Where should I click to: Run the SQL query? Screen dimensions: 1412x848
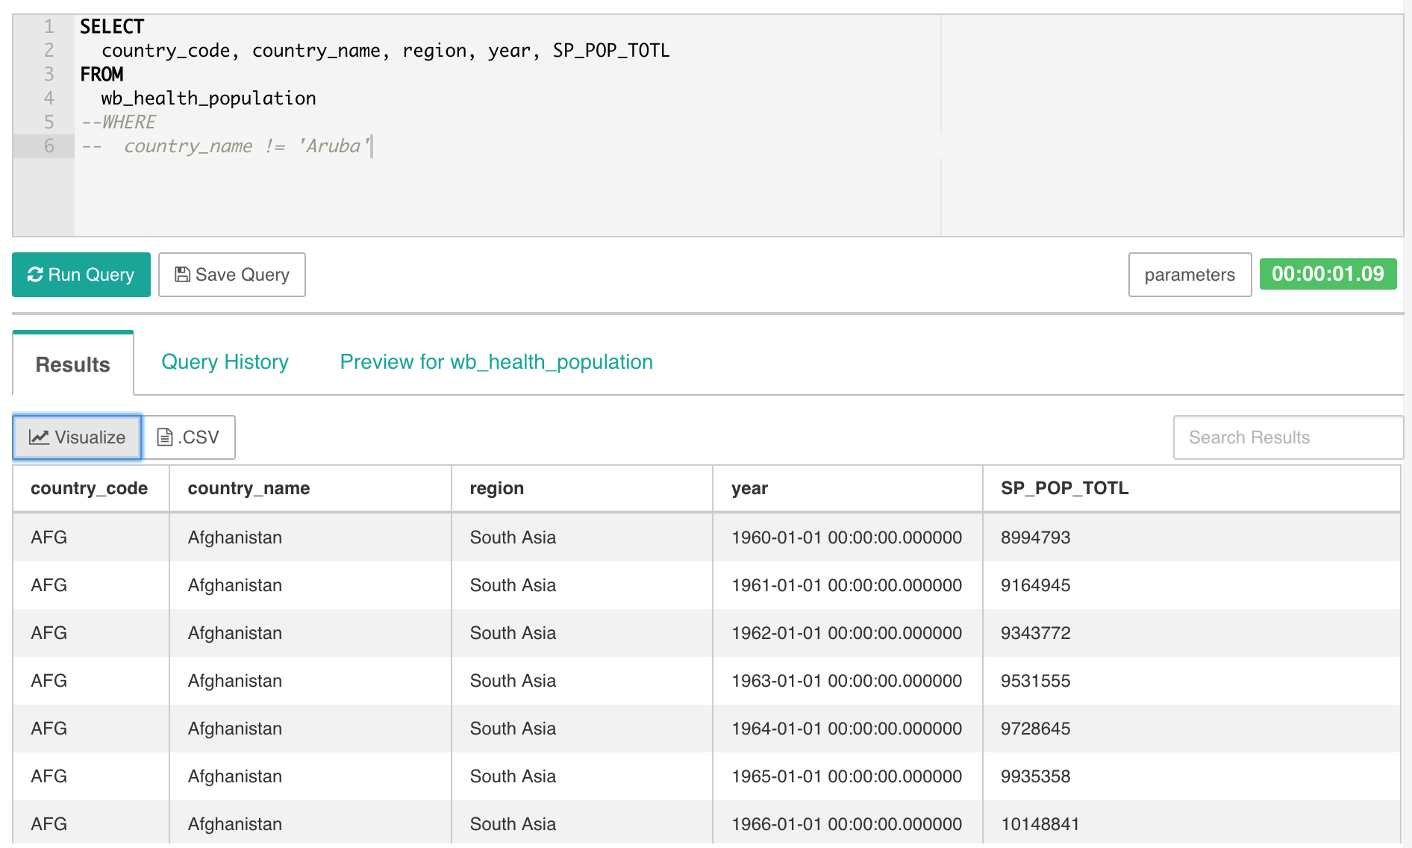[81, 275]
